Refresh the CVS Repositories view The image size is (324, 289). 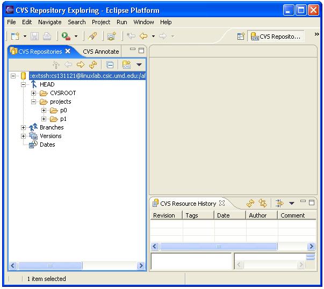point(93,64)
